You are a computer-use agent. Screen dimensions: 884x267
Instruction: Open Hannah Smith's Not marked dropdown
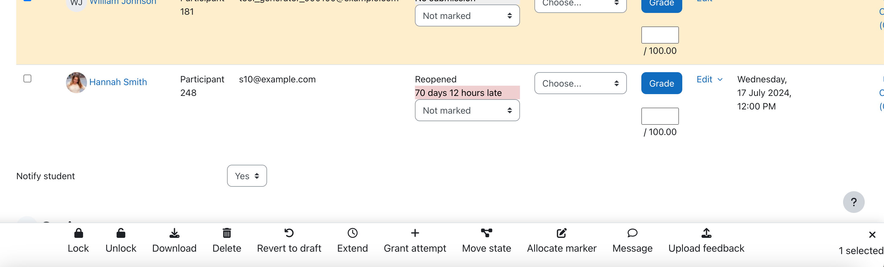click(467, 110)
